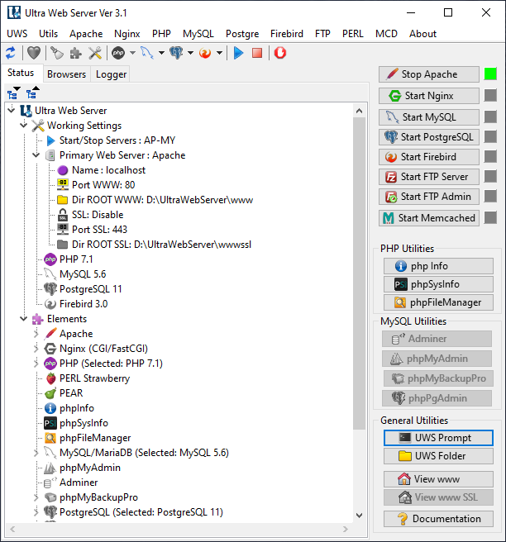Click the collapse-all tree icon
Screen dimensions: 506x542
coord(33,93)
